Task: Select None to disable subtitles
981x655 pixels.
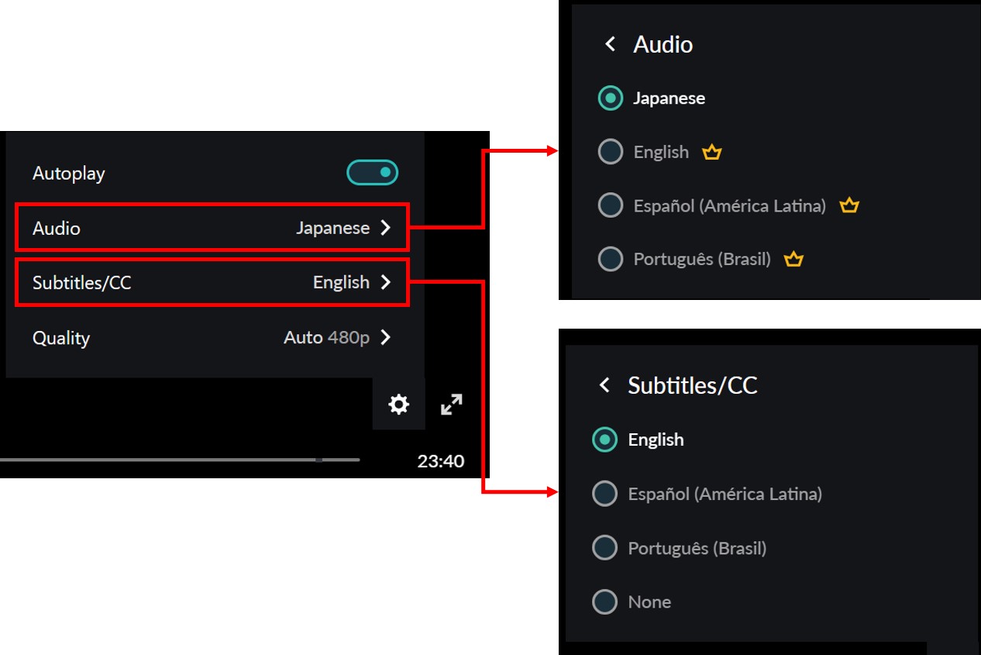Action: [604, 602]
